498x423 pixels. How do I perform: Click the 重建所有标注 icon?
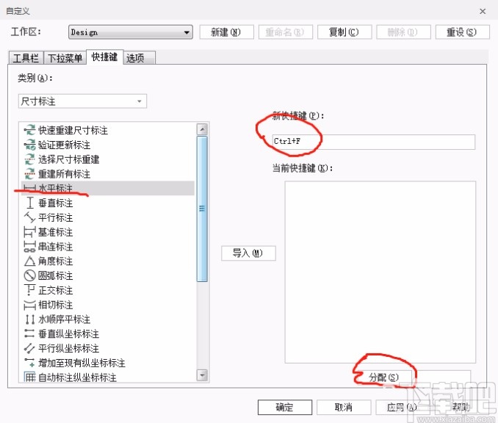tap(29, 174)
